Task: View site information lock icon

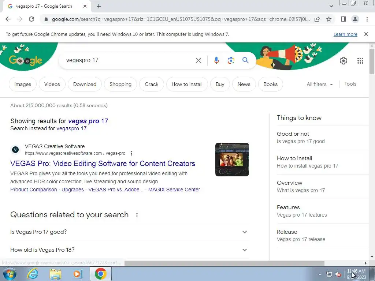Action: (46, 19)
